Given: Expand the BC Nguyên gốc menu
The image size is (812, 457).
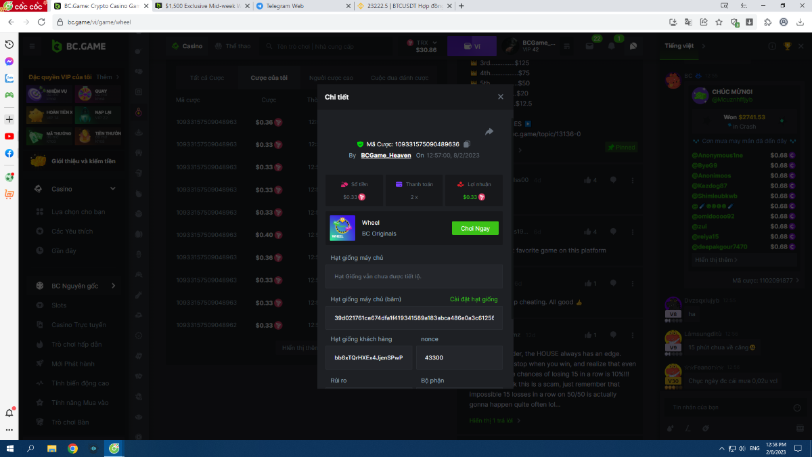Looking at the screenshot, I should click(x=113, y=286).
